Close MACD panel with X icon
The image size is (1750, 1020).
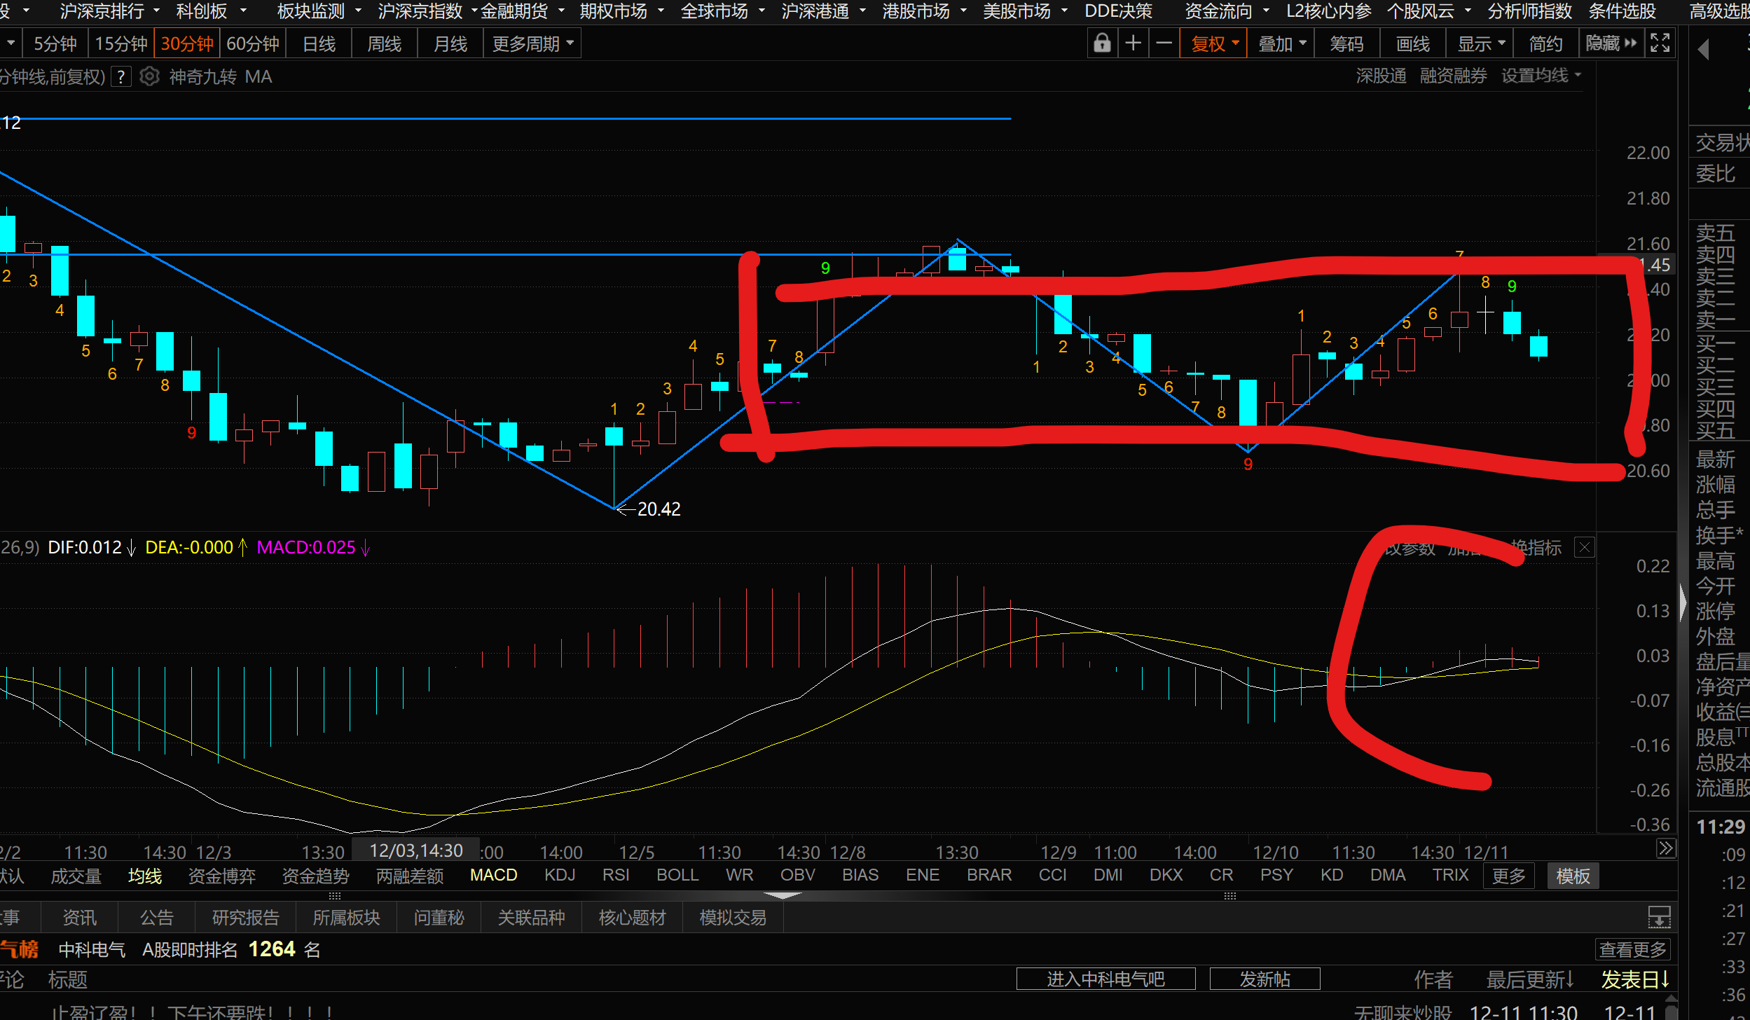pyautogui.click(x=1585, y=547)
